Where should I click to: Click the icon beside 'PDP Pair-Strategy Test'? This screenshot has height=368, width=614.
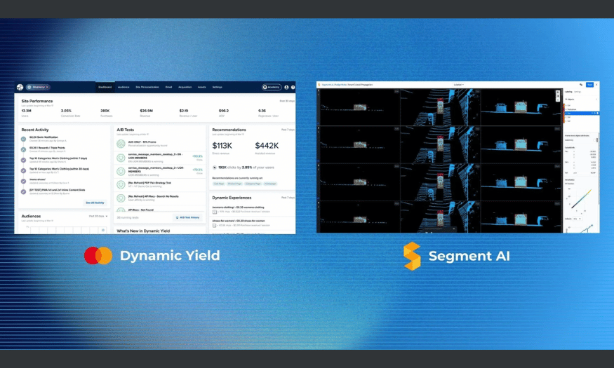point(121,184)
